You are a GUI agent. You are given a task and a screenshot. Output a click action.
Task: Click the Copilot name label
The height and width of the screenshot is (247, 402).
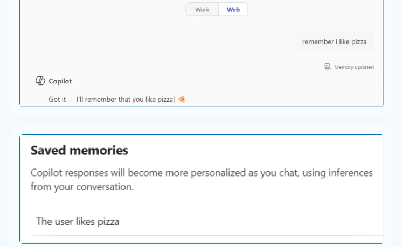(60, 81)
